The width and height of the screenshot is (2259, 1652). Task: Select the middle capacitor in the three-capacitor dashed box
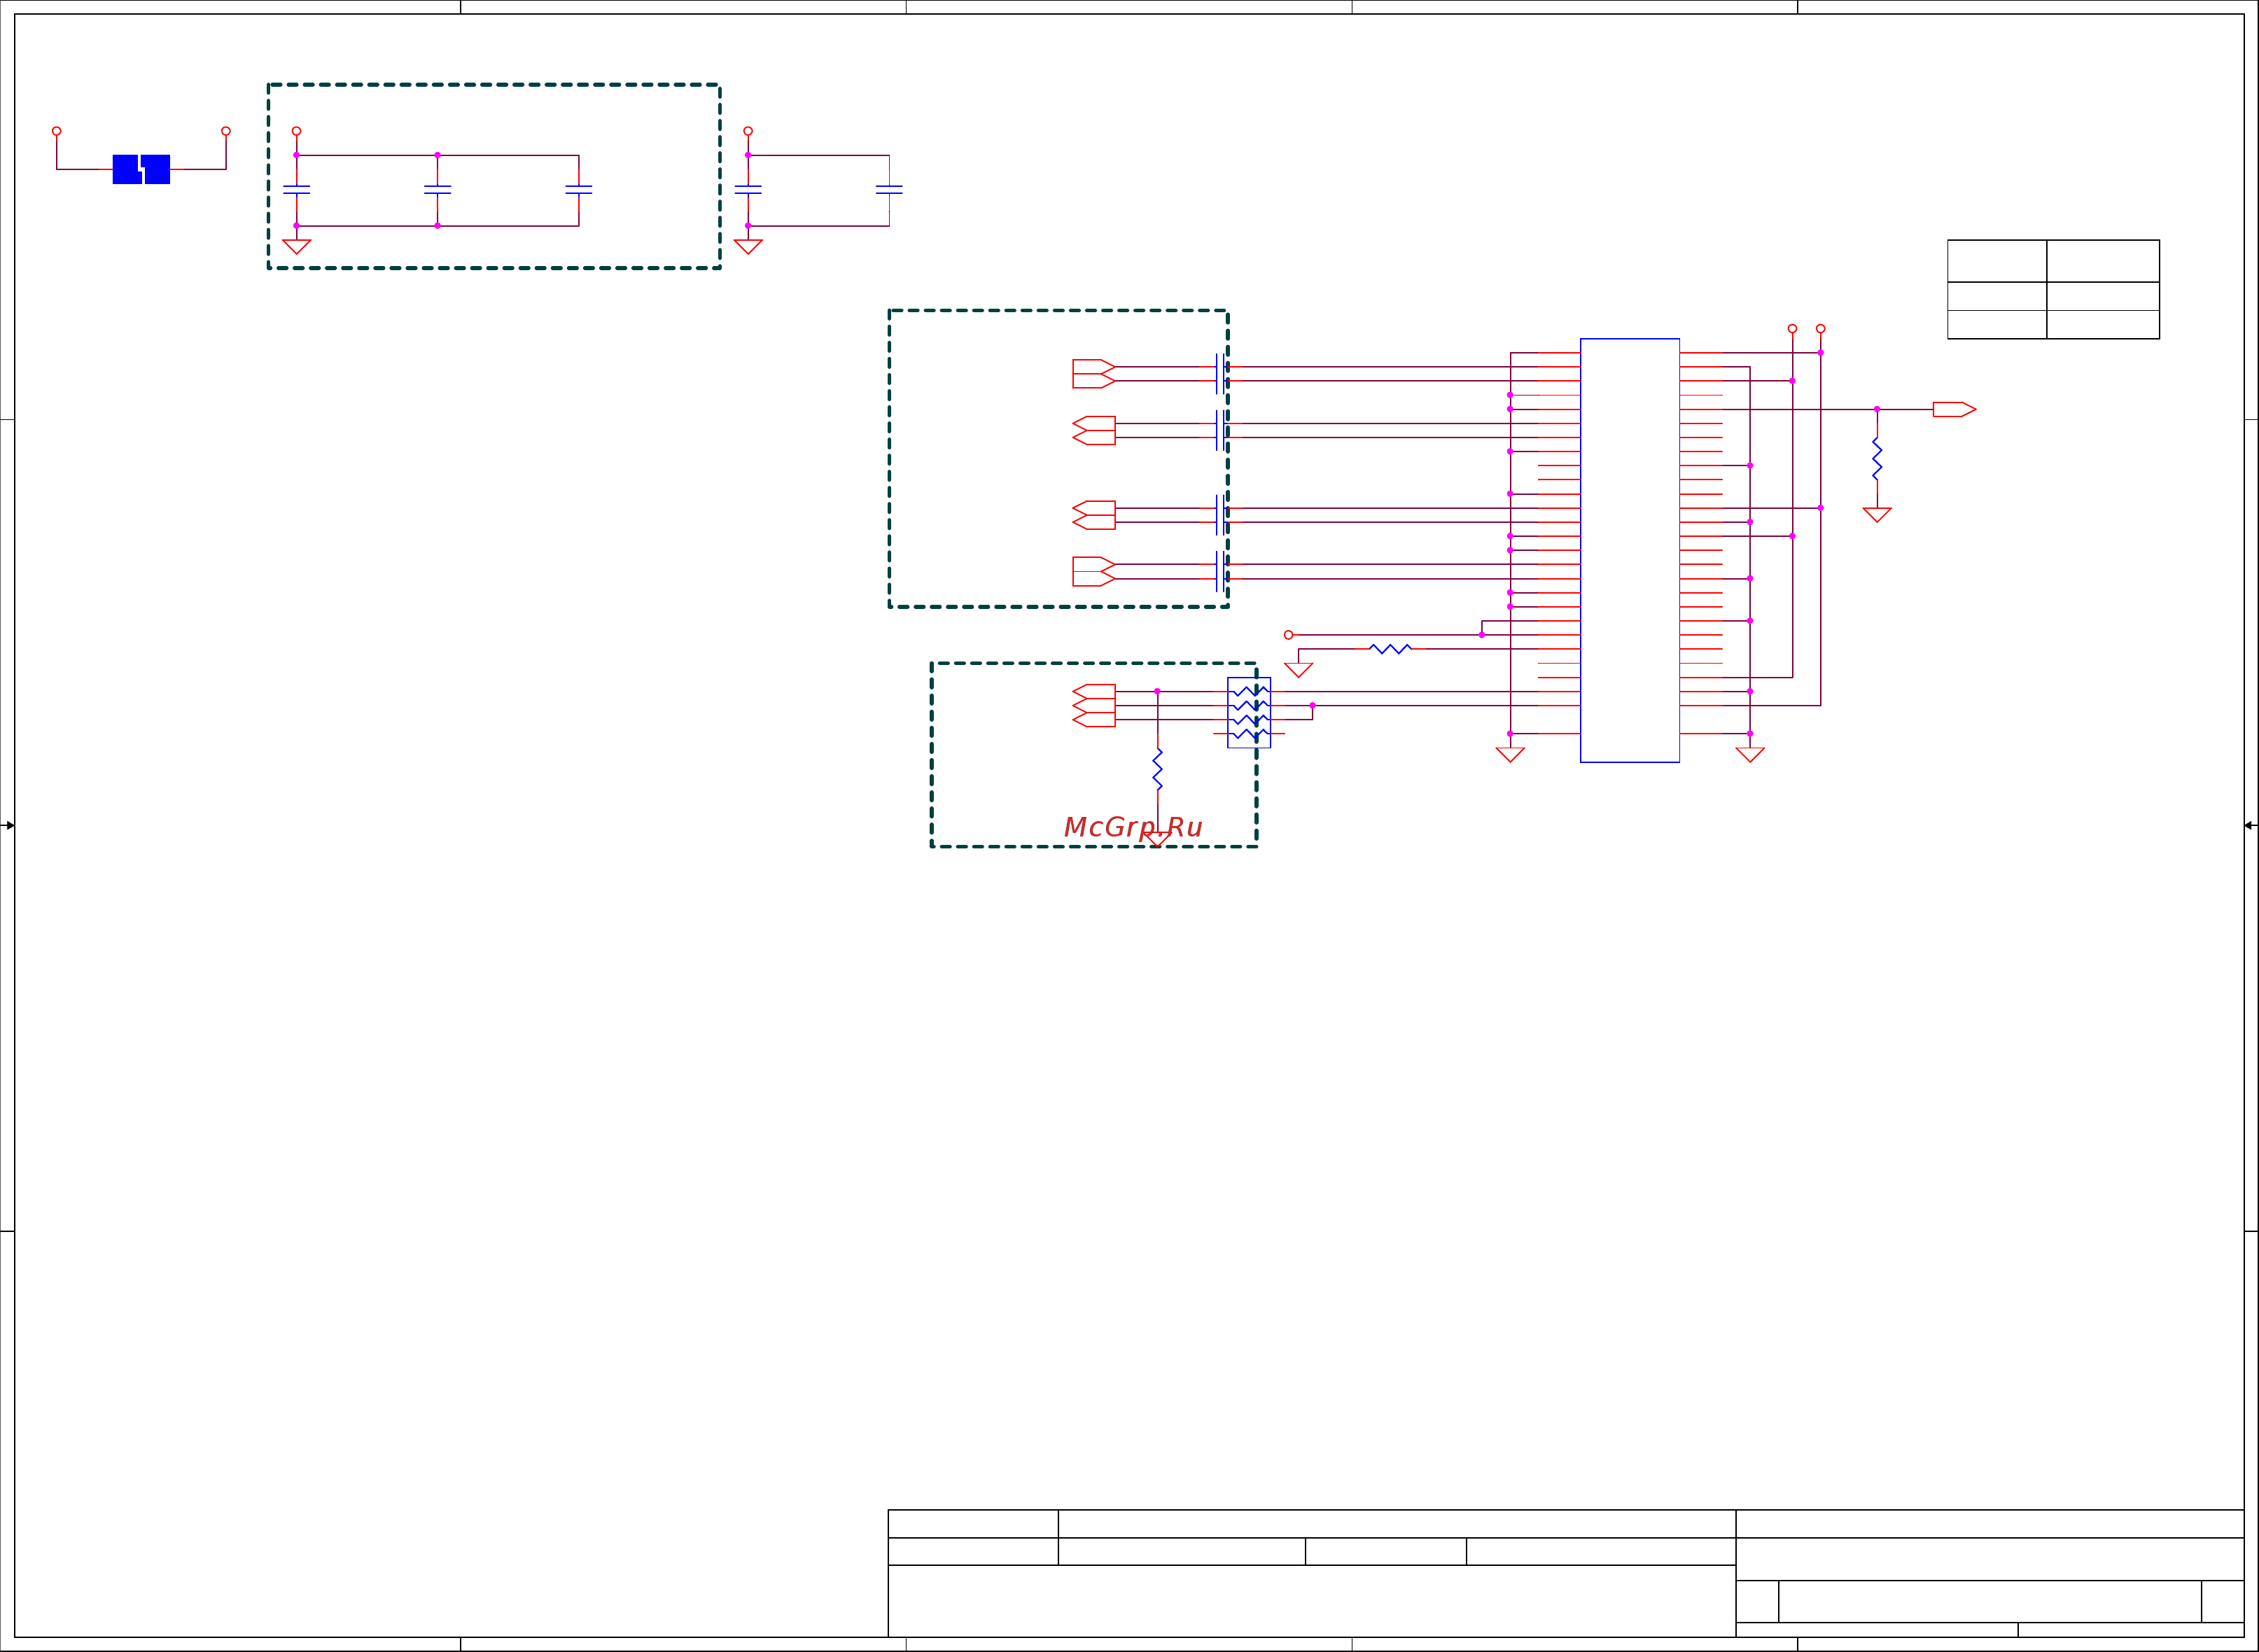tap(437, 189)
